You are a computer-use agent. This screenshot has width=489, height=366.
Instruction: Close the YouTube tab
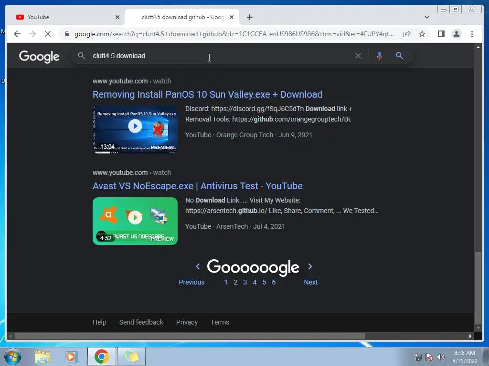pyautogui.click(x=117, y=17)
